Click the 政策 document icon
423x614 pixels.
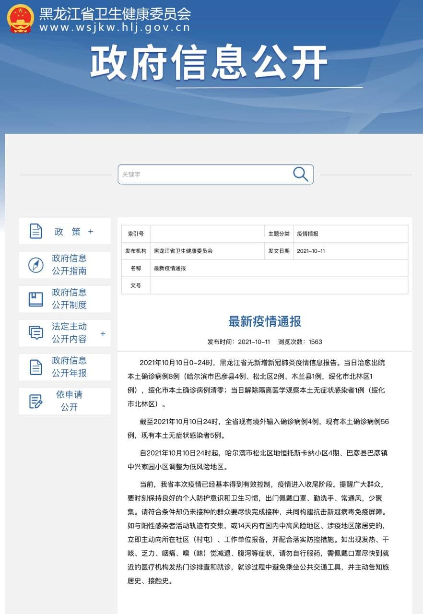click(36, 231)
